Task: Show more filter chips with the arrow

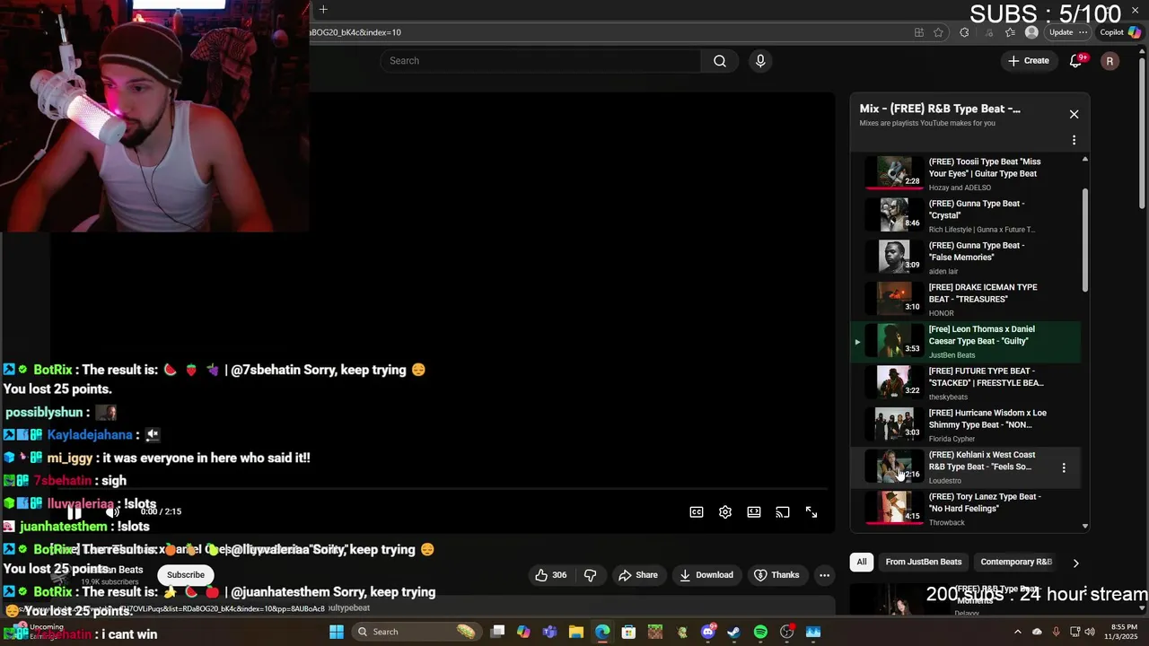Action: tap(1075, 563)
